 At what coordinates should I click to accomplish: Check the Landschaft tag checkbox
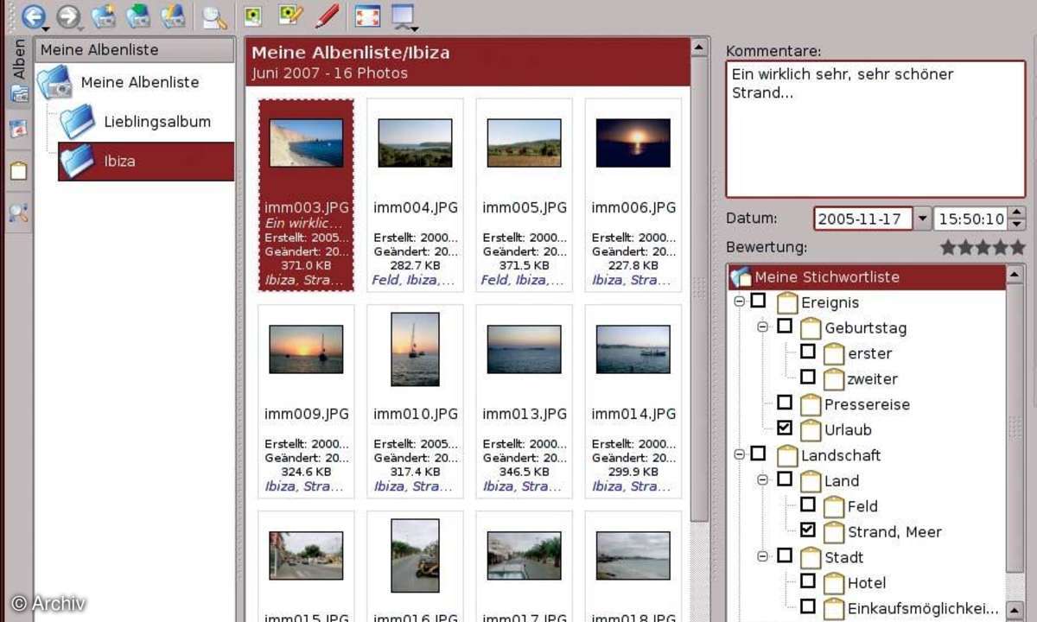click(x=758, y=454)
